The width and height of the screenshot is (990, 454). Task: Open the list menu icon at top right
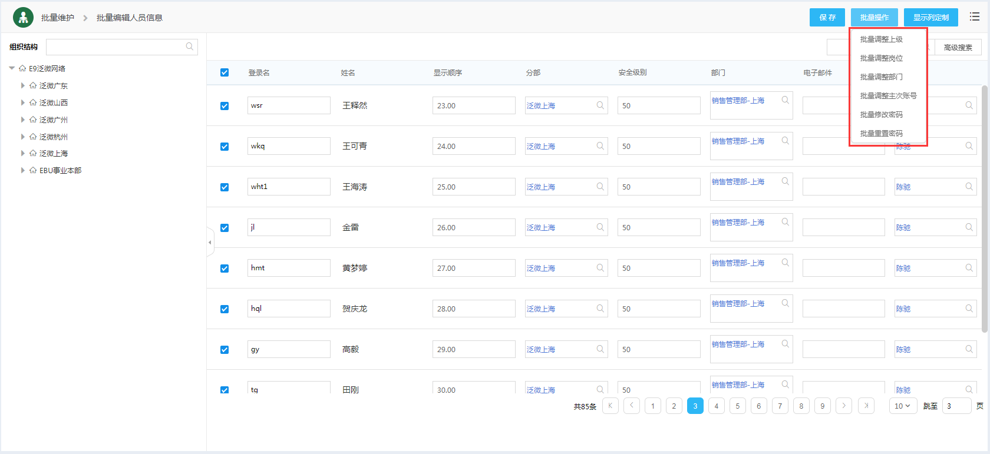(975, 17)
